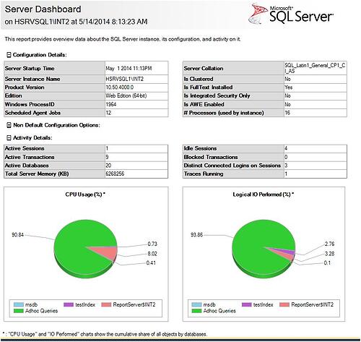Image resolution: width=361 pixels, height=342 pixels.
Task: Click the 'CPU Usage (%)' chart title
Action: click(85, 194)
